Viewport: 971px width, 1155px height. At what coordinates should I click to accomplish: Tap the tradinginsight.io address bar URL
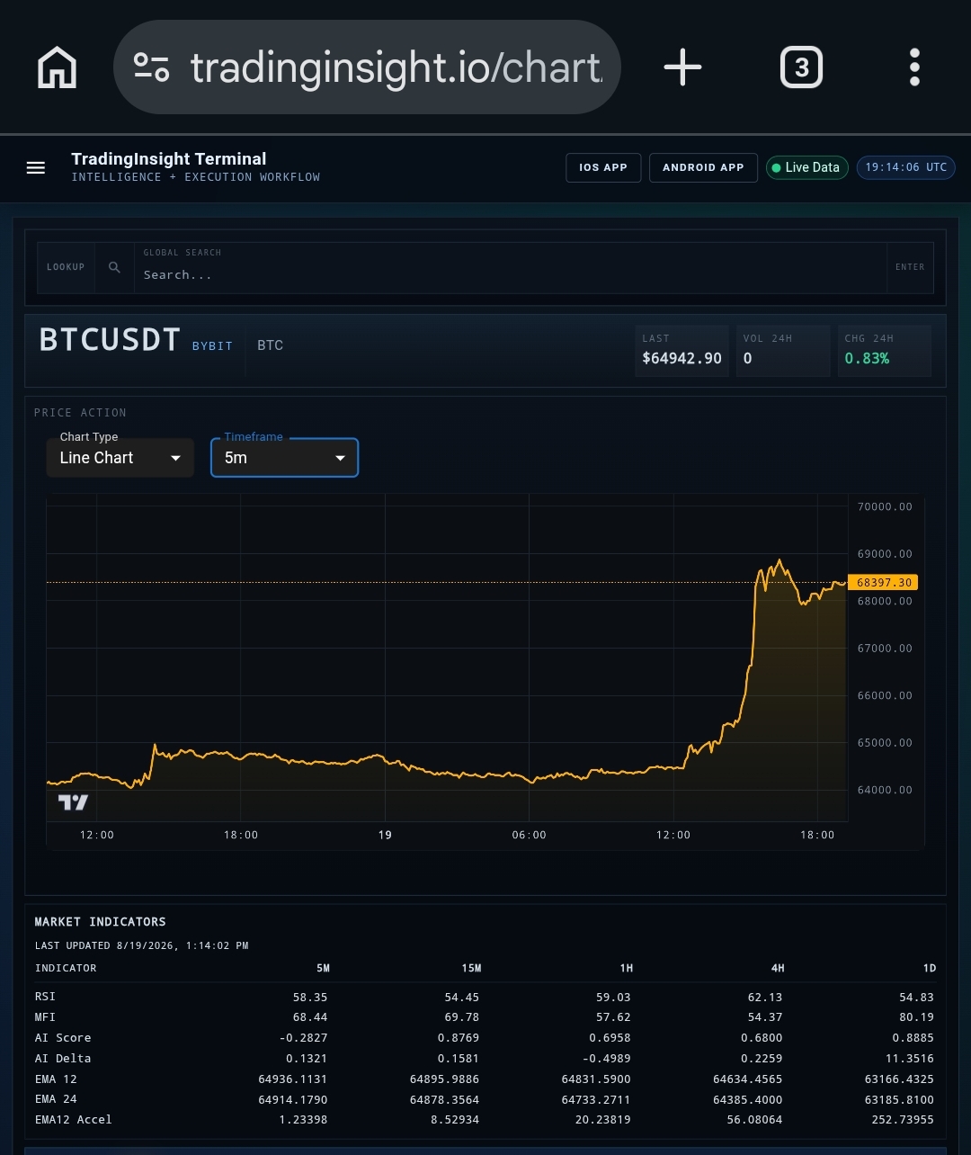click(396, 67)
